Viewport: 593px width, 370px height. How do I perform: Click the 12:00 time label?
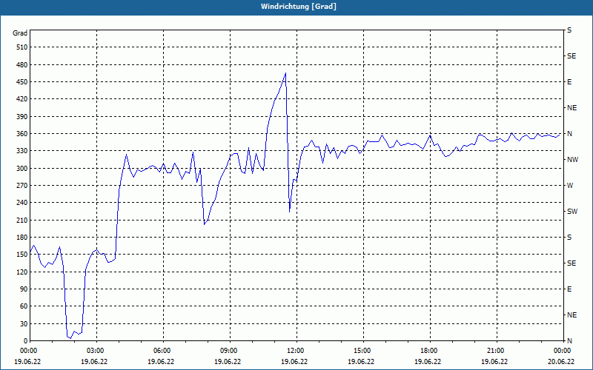pyautogui.click(x=294, y=351)
